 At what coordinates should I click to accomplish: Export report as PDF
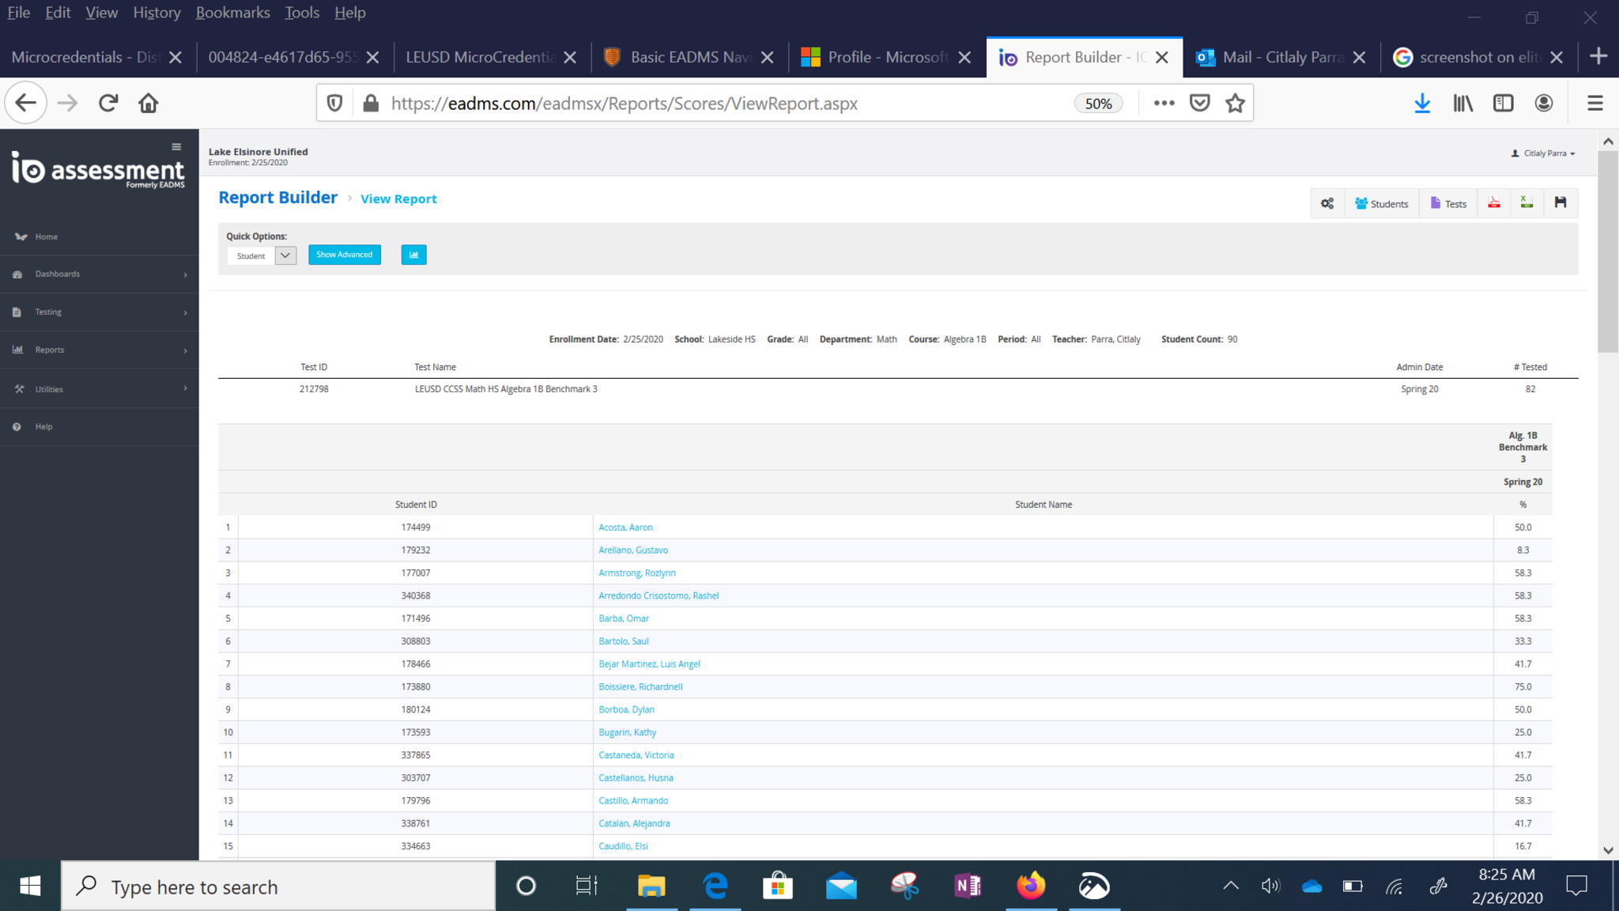tap(1494, 203)
